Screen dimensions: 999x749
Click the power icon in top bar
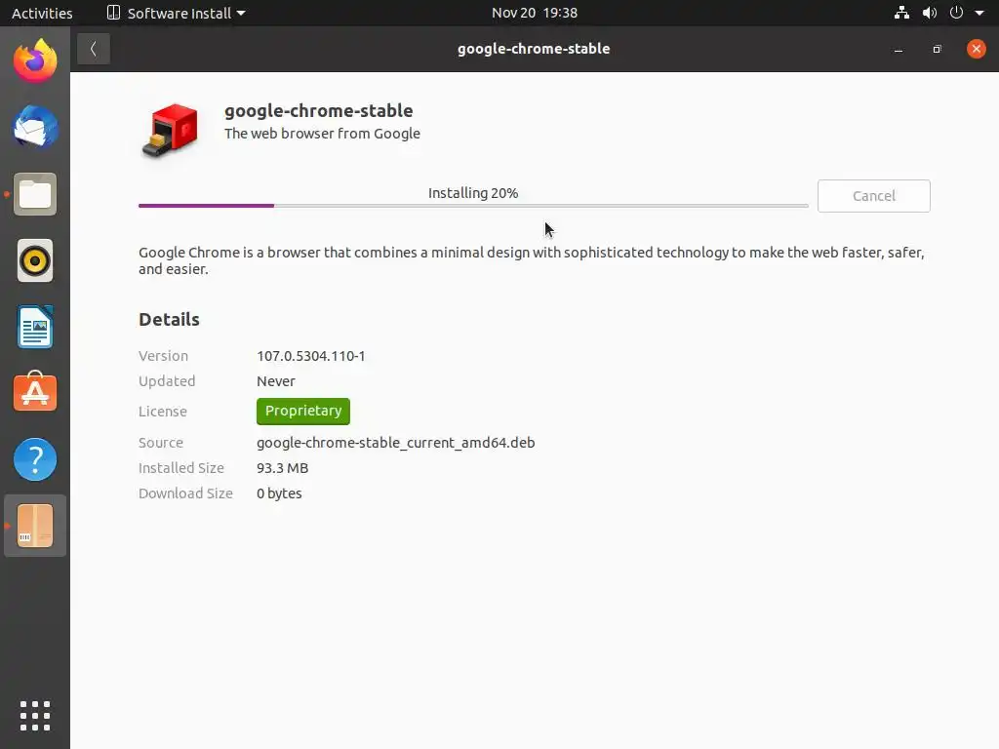coord(956,13)
